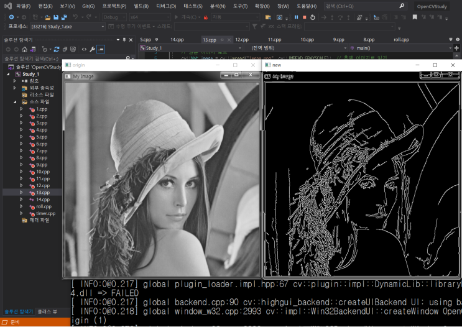Click the Solution Explorer Home icon
Image resolution: width=462 pixels, height=327 pixels.
[24, 49]
